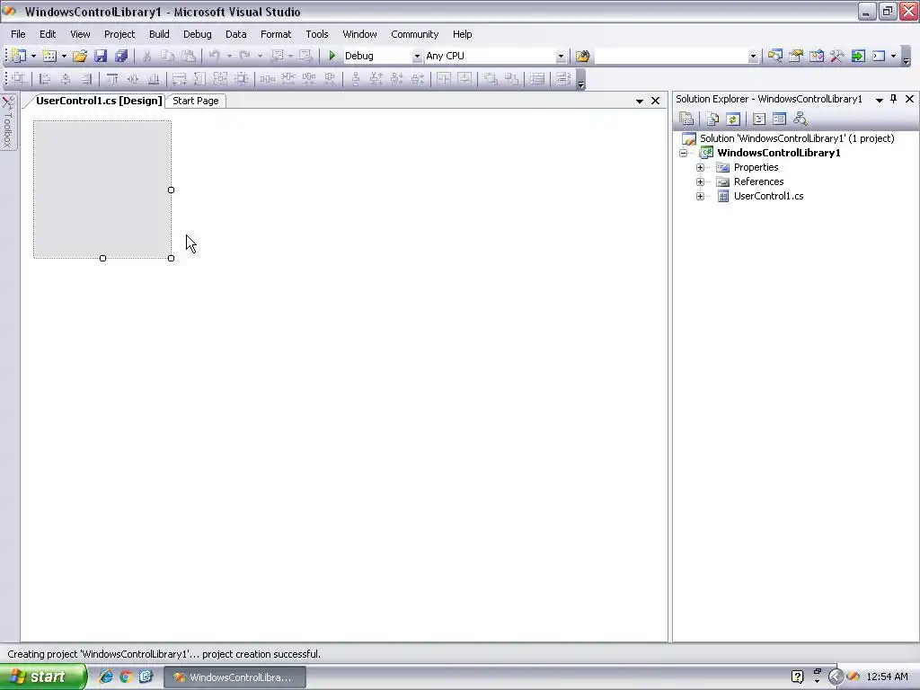920x690 pixels.
Task: Open the active files list dropdown arrow
Action: click(640, 101)
